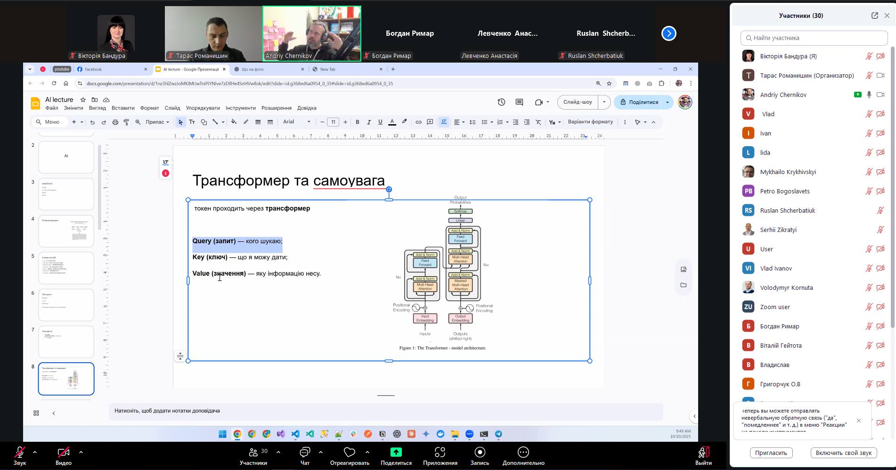Click the insert link icon
896x470 pixels.
tap(418, 122)
